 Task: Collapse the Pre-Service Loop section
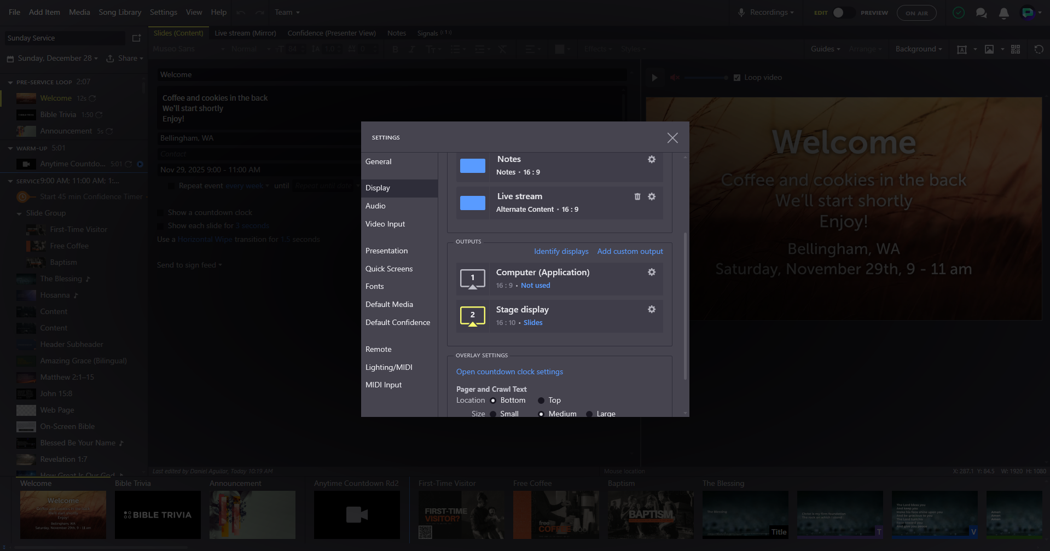click(10, 83)
